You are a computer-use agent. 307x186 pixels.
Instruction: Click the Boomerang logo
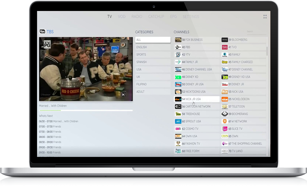225,114
